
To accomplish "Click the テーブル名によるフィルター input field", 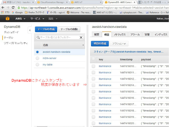I will coord(59,38).
